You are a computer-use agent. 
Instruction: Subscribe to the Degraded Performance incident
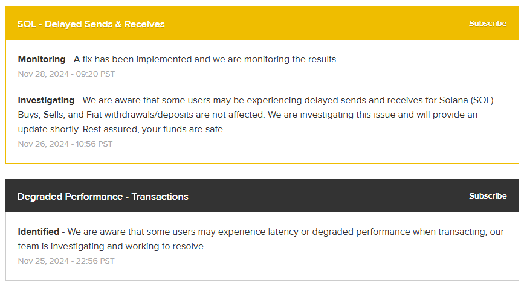[487, 196]
